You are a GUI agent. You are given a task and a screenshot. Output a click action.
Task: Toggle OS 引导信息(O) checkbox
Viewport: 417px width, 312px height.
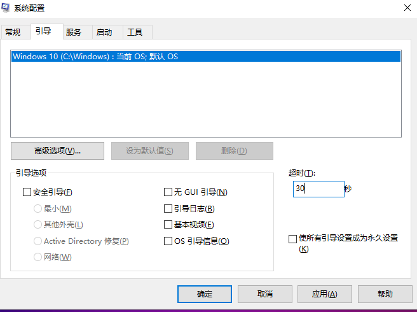tap(168, 241)
